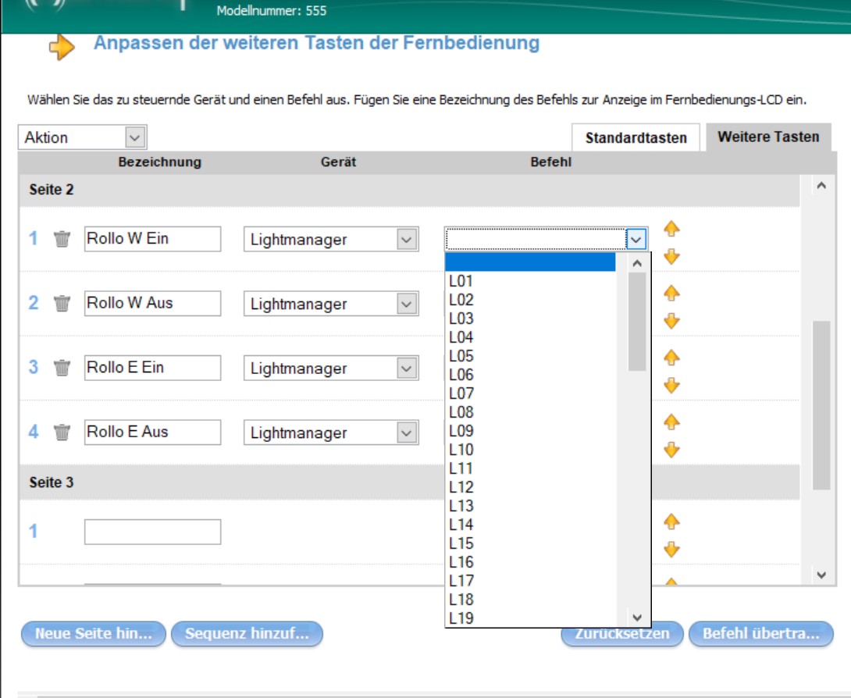Move Rollo E Ein row up with arrow

[671, 358]
